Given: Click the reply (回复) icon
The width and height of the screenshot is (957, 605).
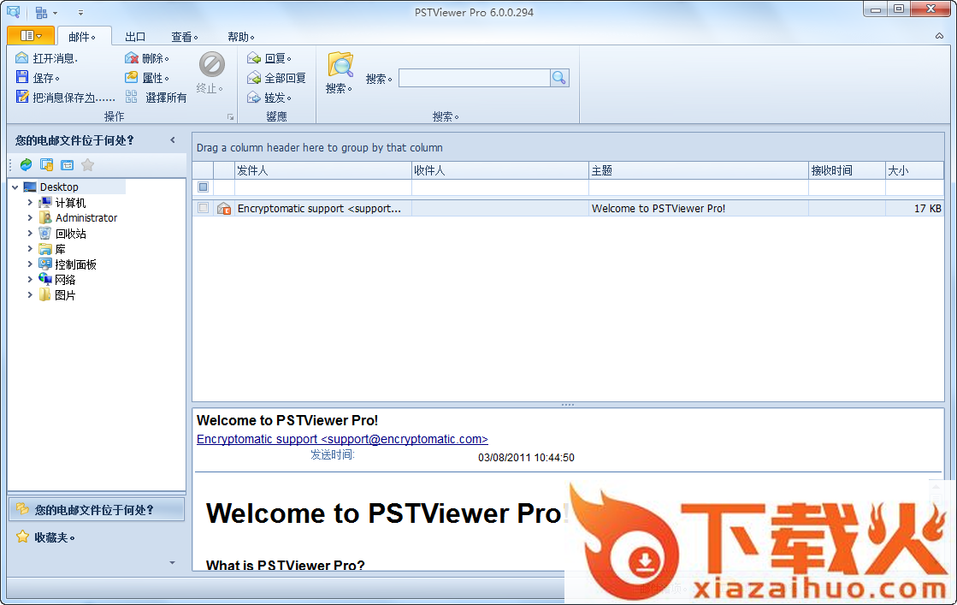Looking at the screenshot, I should click(254, 58).
